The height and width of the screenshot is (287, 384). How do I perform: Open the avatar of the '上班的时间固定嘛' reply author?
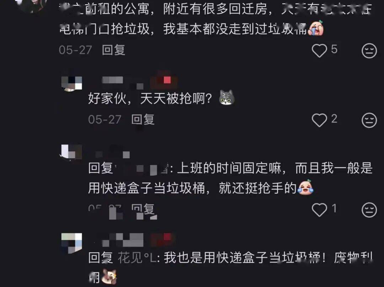pyautogui.click(x=71, y=153)
